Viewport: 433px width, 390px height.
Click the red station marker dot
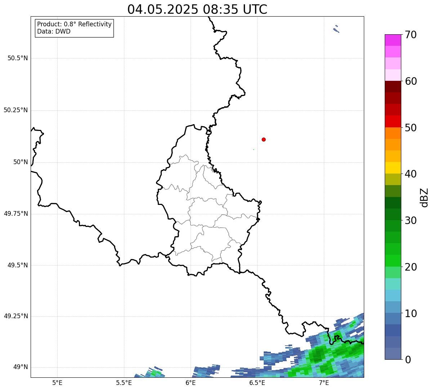(264, 139)
